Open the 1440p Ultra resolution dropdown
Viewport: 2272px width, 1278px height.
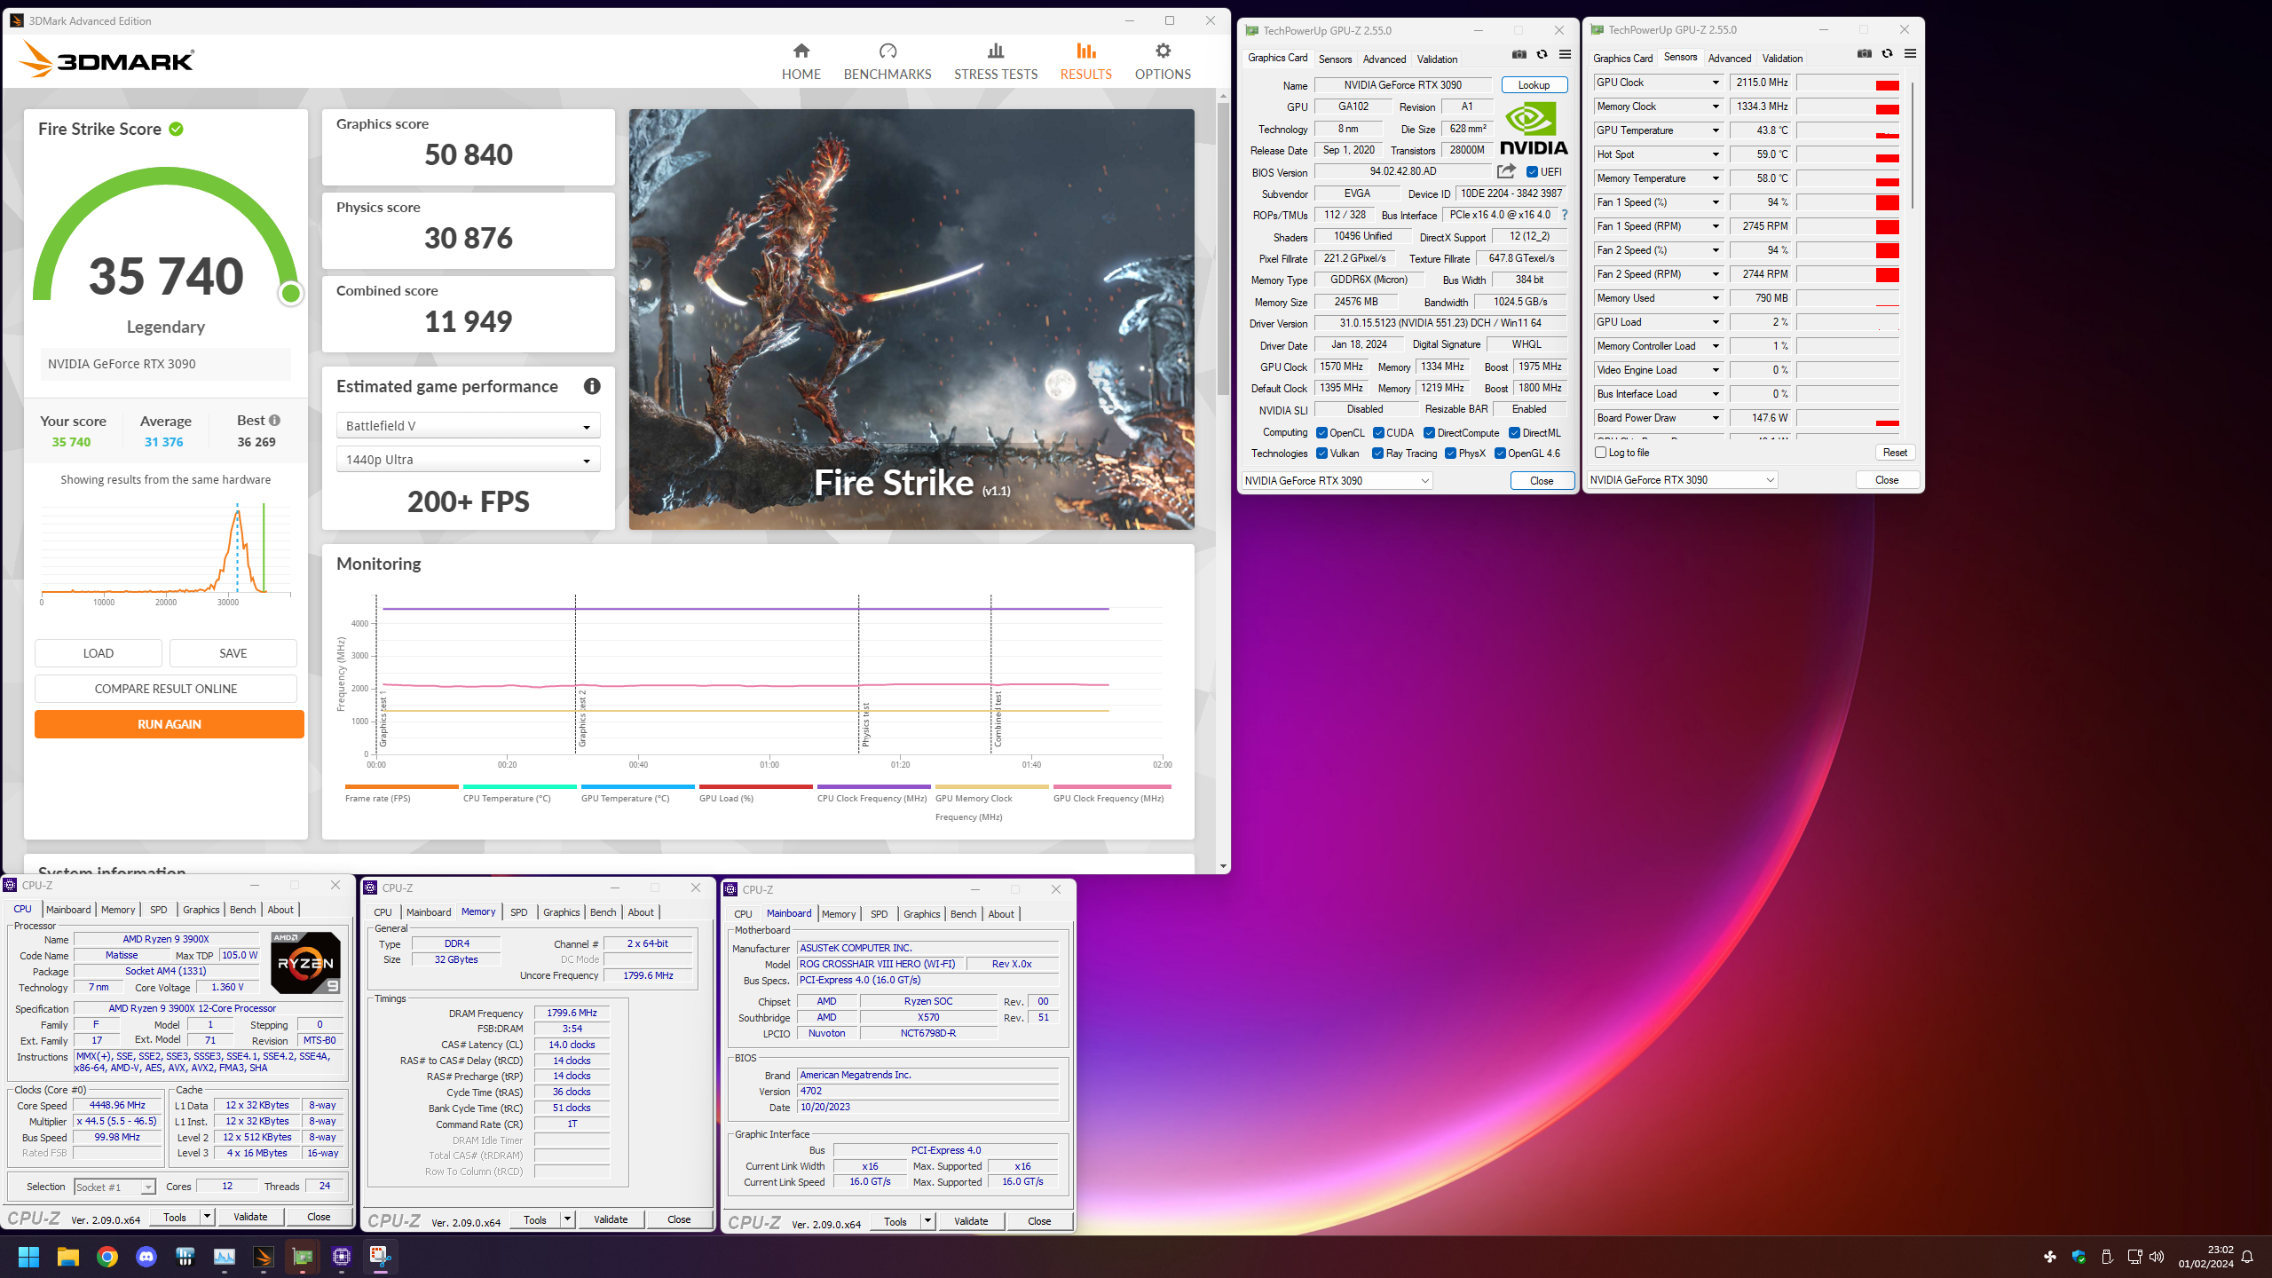(x=468, y=460)
